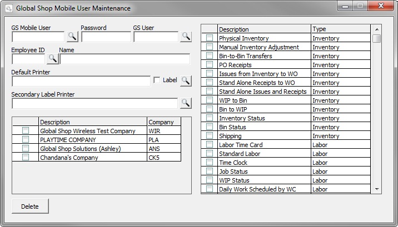398x227 pixels.
Task: Select the 'ANS' company code cell
Action: click(x=164, y=148)
